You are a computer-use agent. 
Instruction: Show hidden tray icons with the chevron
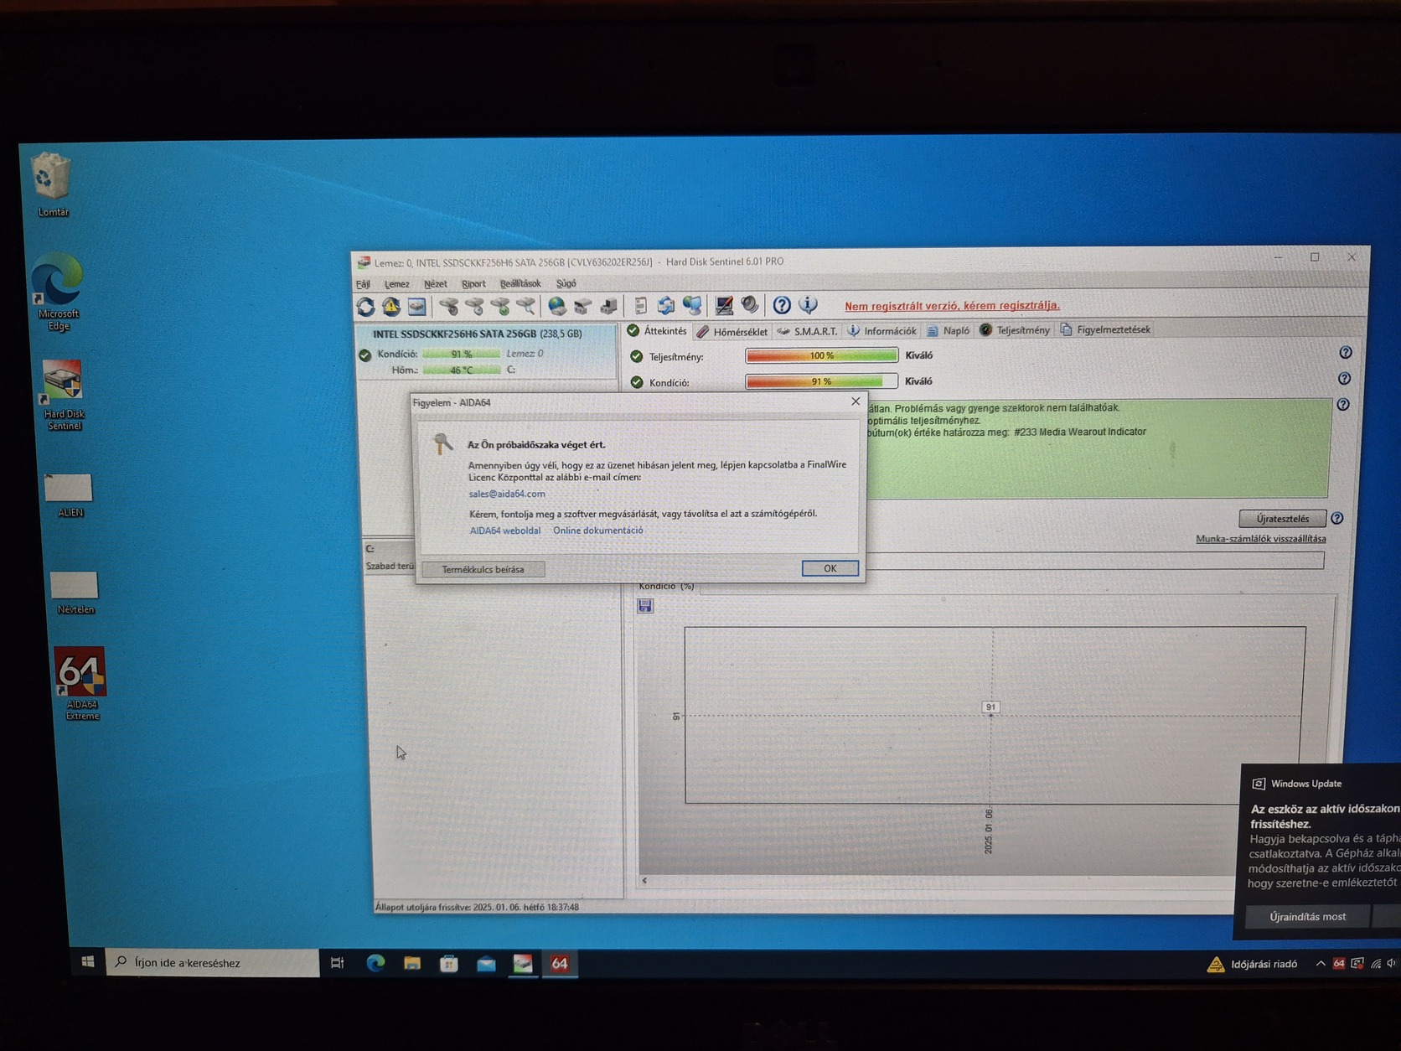tap(1321, 964)
